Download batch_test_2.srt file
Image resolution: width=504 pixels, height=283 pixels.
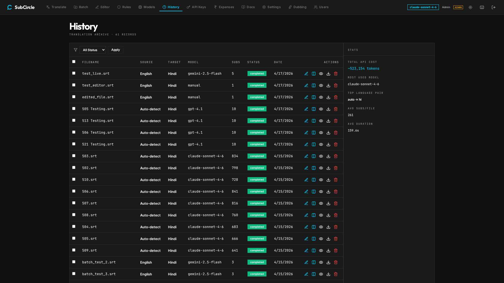click(328, 262)
